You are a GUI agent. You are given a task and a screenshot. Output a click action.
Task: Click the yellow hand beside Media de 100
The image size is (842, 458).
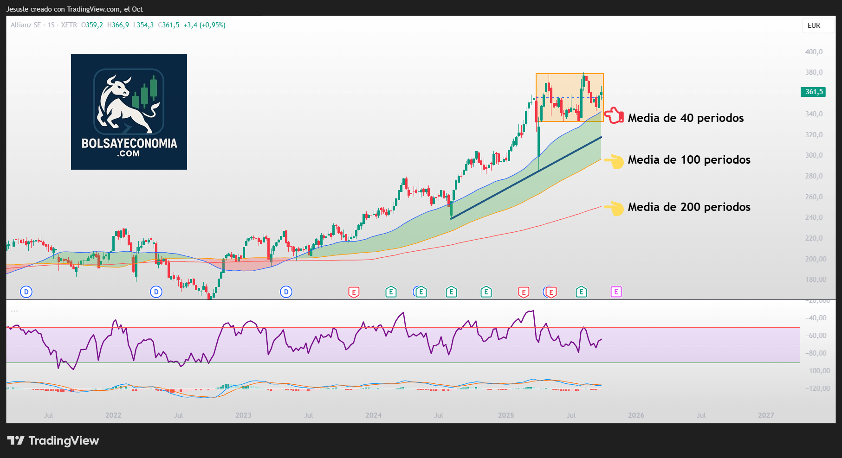614,161
